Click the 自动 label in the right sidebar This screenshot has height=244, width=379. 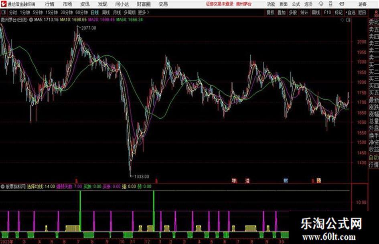[374, 157]
